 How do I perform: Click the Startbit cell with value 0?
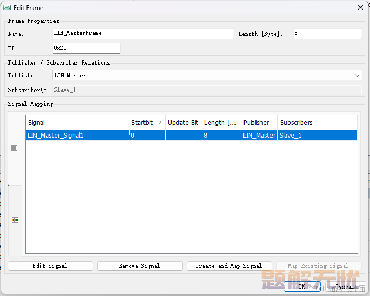147,135
